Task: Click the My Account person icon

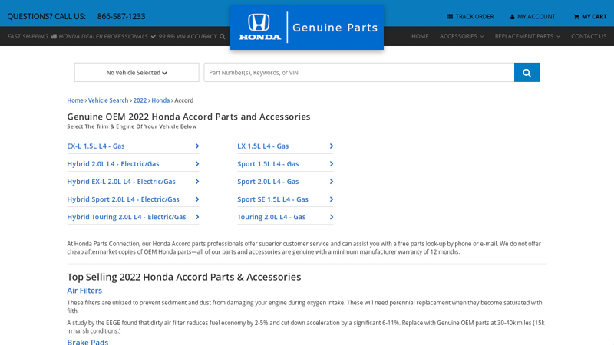Action: [512, 17]
